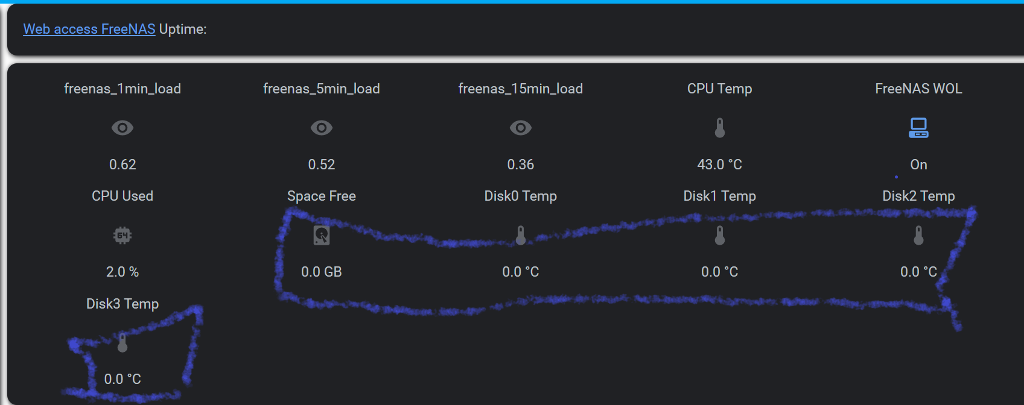The width and height of the screenshot is (1024, 405).
Task: Open details for the 0.62 load value
Action: pos(122,164)
